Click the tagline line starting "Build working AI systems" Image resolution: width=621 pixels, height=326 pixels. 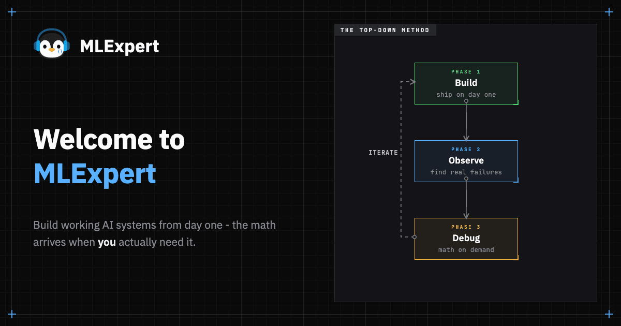click(x=155, y=225)
